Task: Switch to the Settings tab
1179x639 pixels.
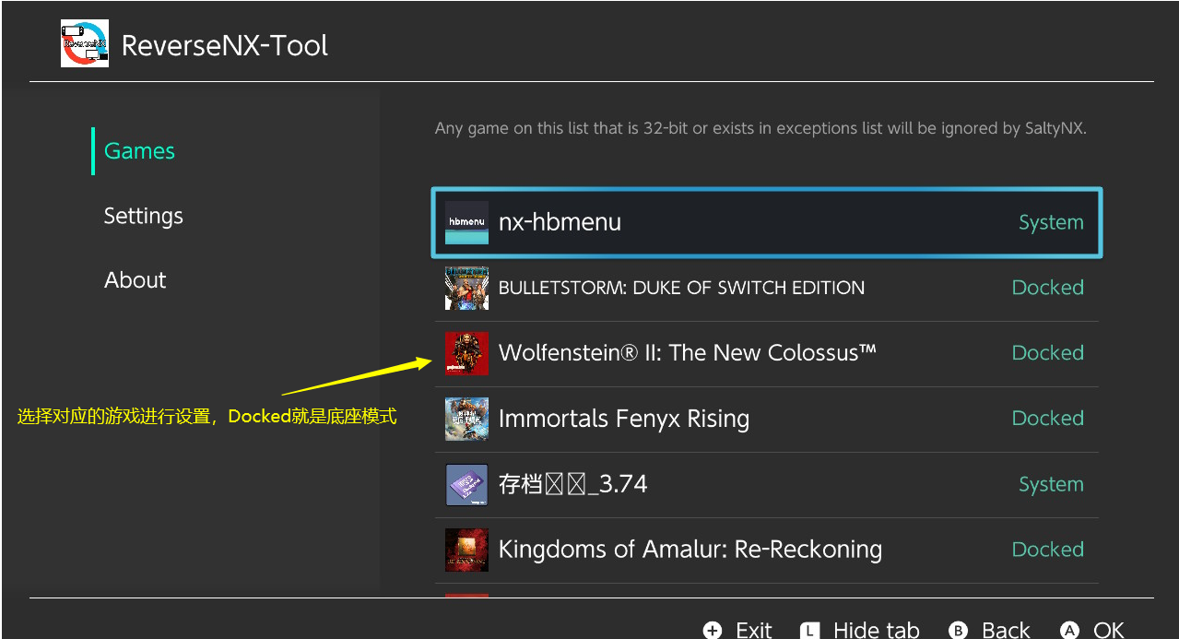Action: (143, 216)
